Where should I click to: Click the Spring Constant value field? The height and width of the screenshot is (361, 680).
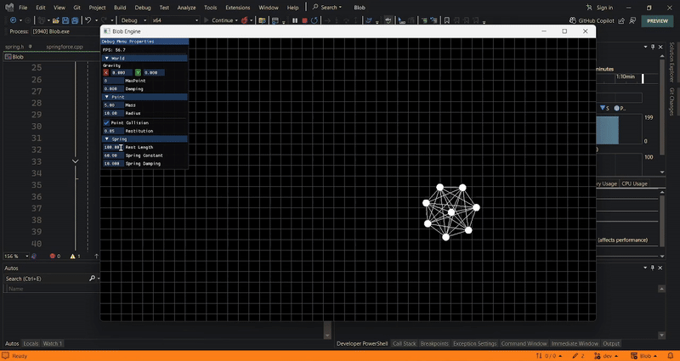click(113, 155)
